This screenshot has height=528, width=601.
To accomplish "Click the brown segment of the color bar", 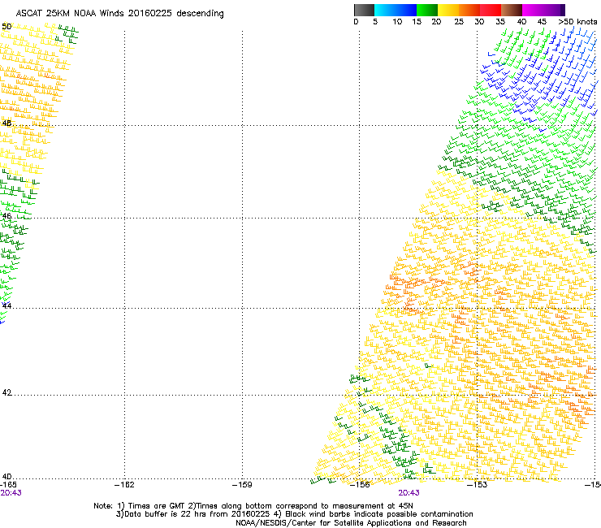I will pyautogui.click(x=512, y=10).
